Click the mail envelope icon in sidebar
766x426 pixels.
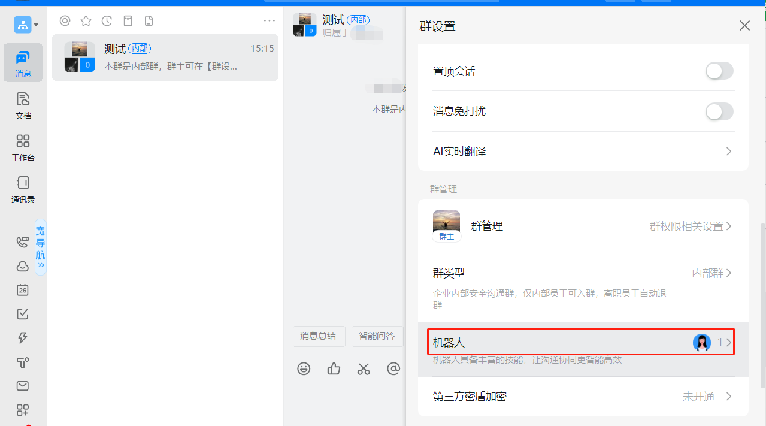(23, 386)
